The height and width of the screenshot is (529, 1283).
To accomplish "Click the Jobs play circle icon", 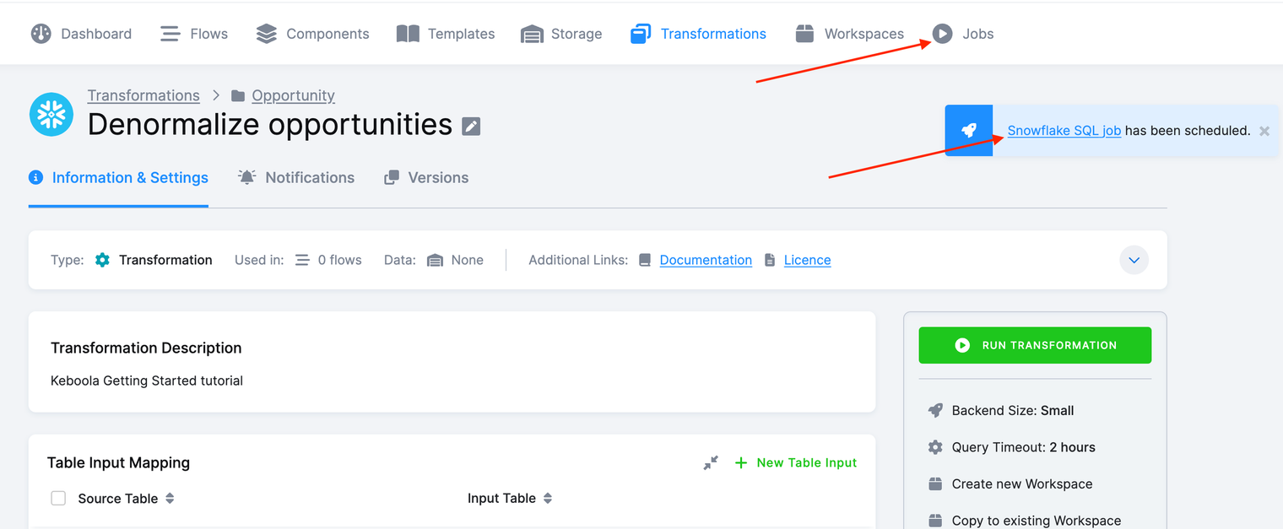I will click(x=942, y=34).
